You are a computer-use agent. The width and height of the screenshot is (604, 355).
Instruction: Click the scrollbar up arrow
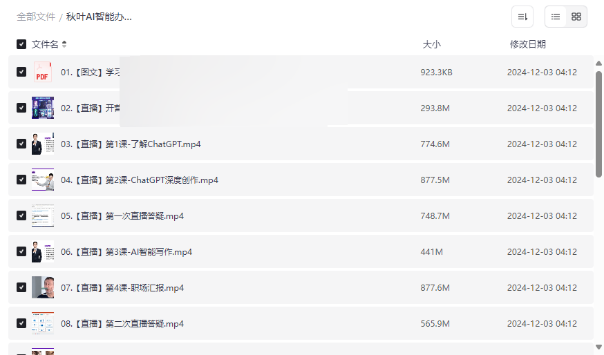pos(598,64)
